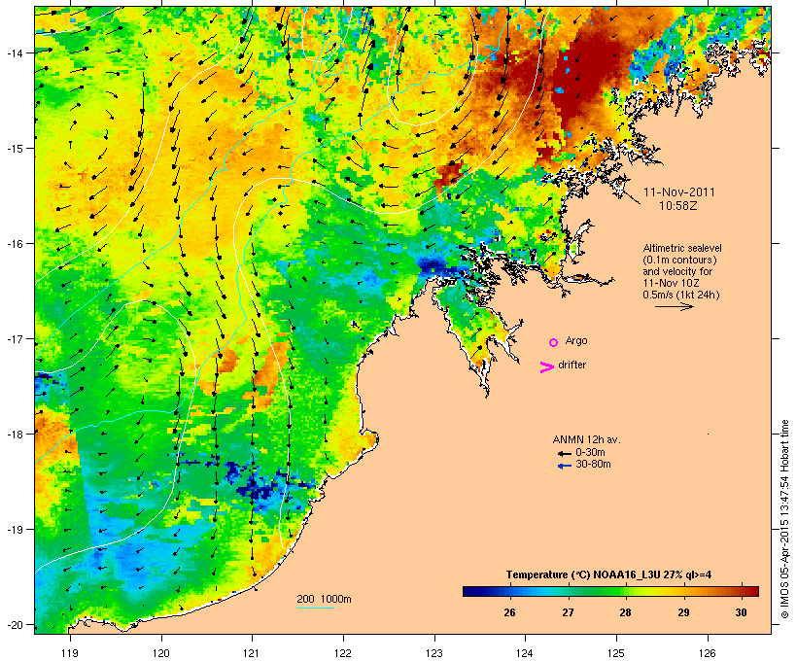Click the 126 longitude axis label
This screenshot has width=797, height=661.
click(x=707, y=653)
